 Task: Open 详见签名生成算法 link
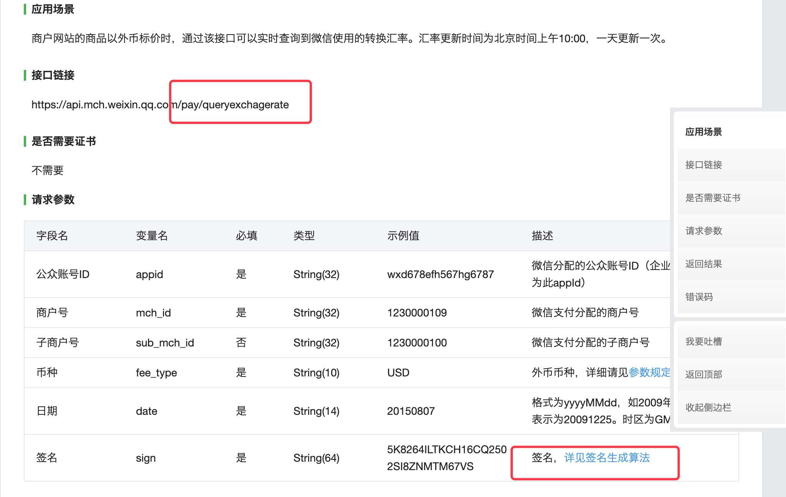tap(607, 457)
